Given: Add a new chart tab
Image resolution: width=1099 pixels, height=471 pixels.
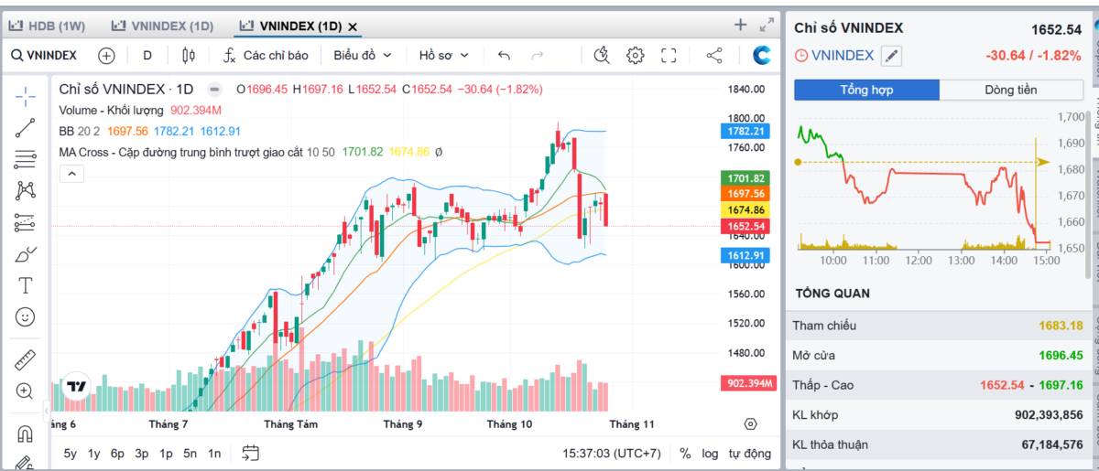Looking at the screenshot, I should coord(741,25).
